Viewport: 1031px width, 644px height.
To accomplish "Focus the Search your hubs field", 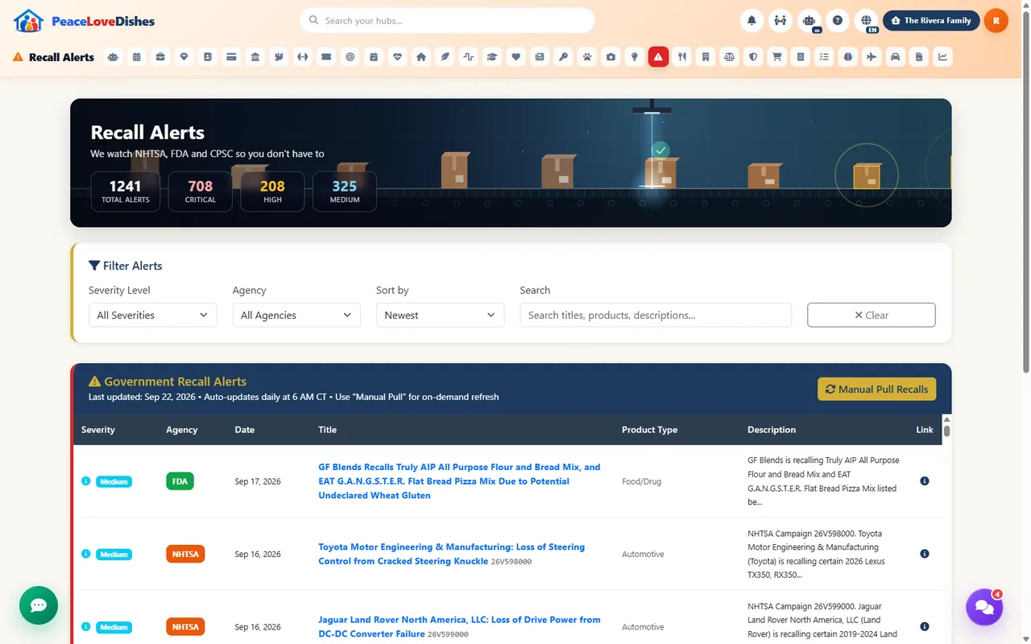I will tap(448, 21).
